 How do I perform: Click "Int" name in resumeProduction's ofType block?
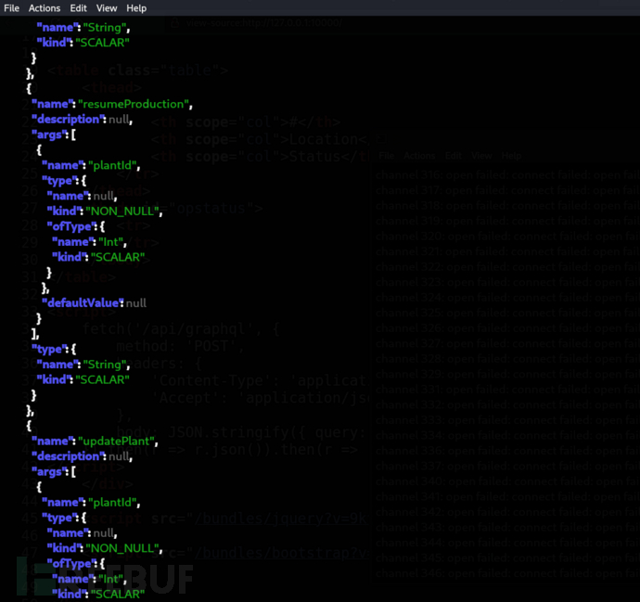(112, 242)
